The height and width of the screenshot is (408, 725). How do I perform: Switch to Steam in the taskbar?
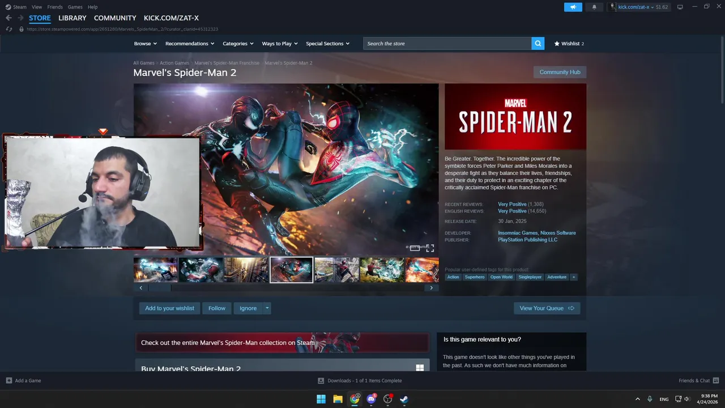404,399
